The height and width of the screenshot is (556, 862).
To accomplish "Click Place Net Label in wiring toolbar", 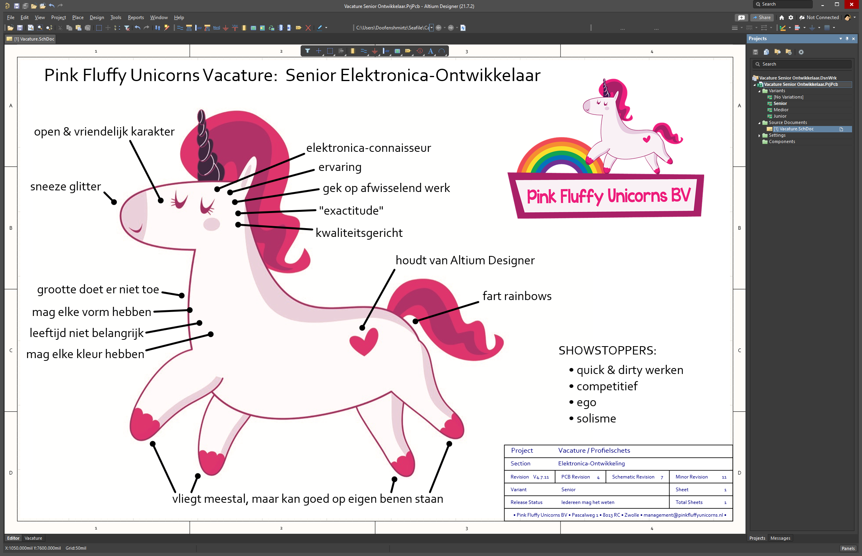I will pyautogui.click(x=216, y=28).
